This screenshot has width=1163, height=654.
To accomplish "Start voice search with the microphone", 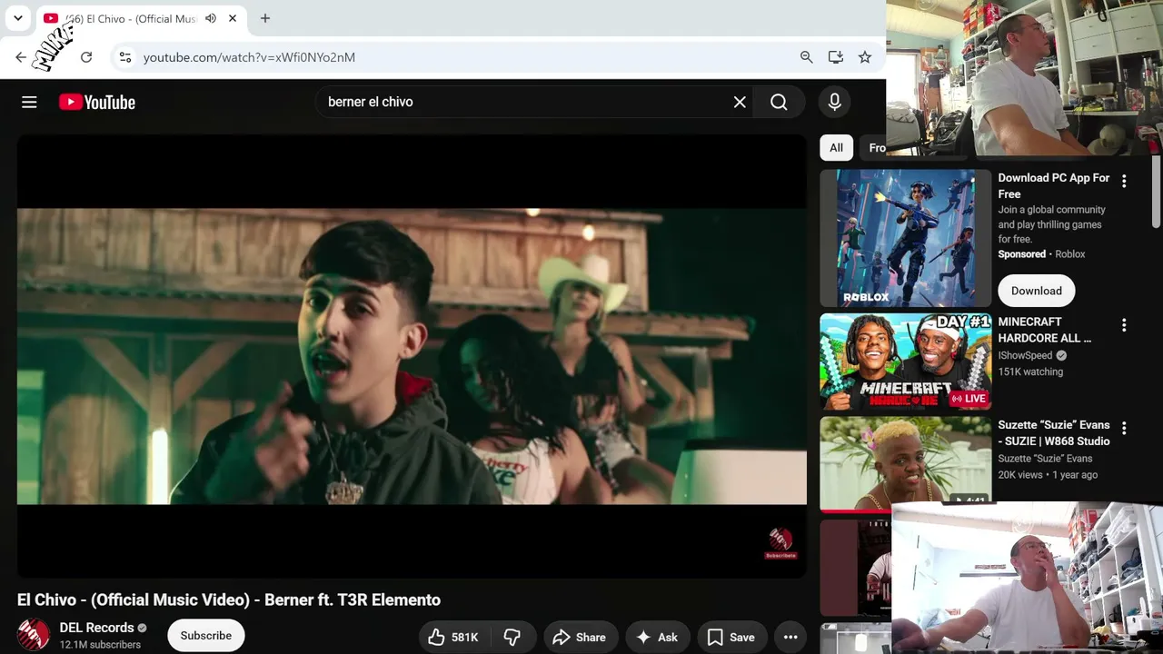I will (834, 103).
